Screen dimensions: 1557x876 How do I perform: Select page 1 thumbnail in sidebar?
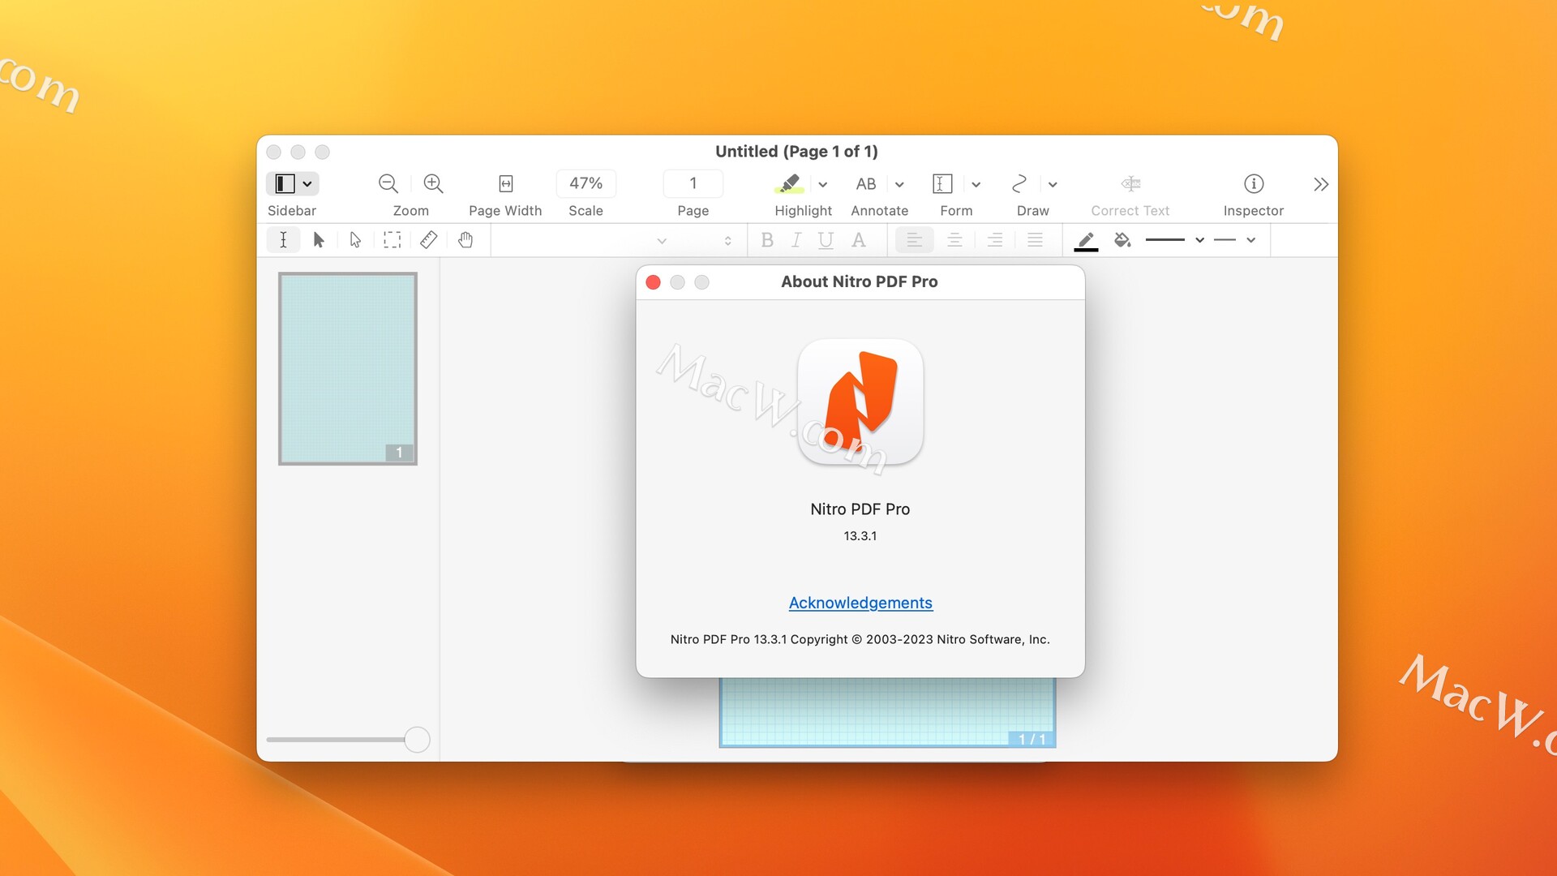tap(348, 368)
